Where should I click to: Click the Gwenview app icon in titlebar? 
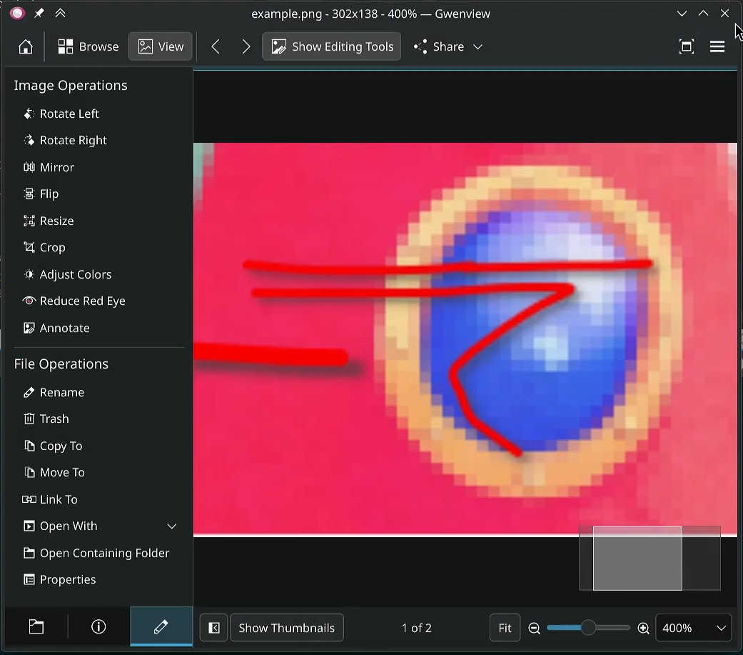click(18, 14)
